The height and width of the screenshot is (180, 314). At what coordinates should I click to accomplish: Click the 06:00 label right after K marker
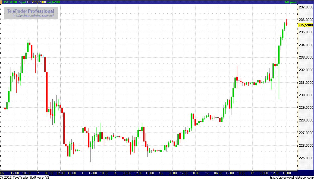click(127, 173)
